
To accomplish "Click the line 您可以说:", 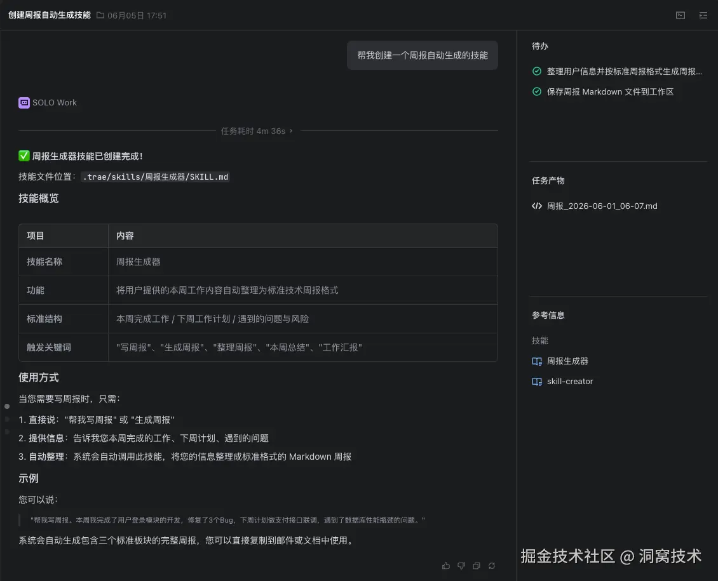I will [x=38, y=500].
